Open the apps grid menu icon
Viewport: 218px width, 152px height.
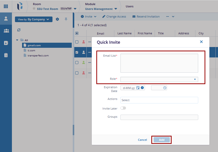6,6
